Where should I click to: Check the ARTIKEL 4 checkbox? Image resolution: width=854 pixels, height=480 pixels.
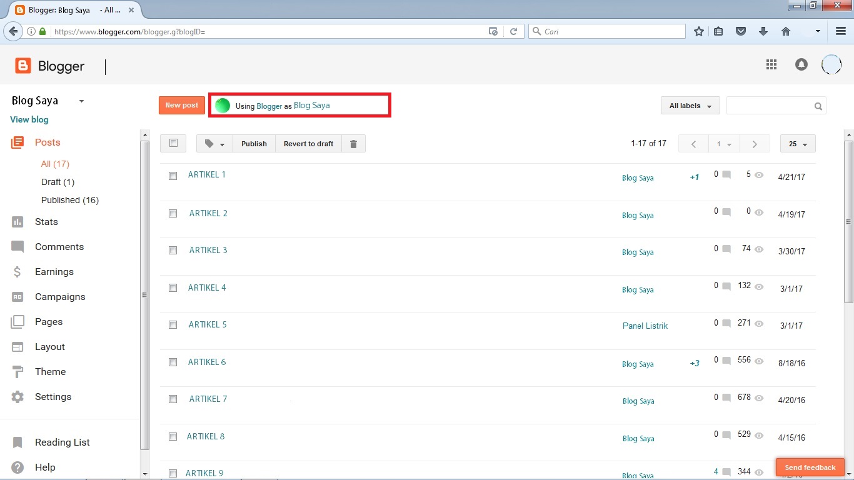173,288
